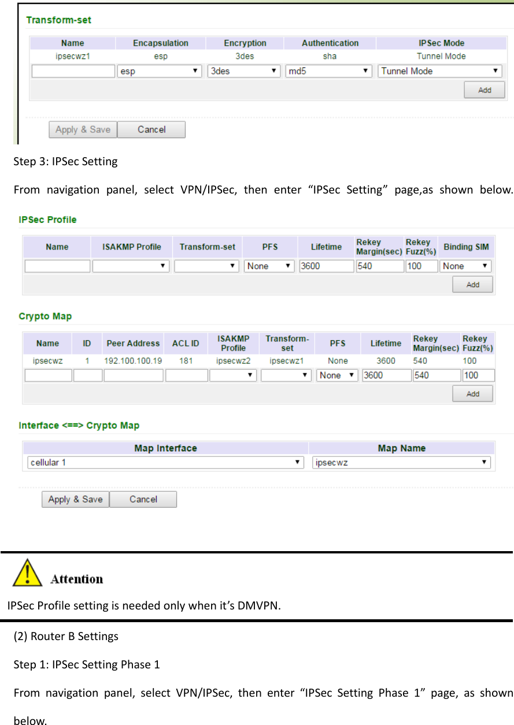The image size is (514, 725).
Task: Expand the ISAKMP Profile dropdown in IPSec Profile
Action: (x=131, y=266)
